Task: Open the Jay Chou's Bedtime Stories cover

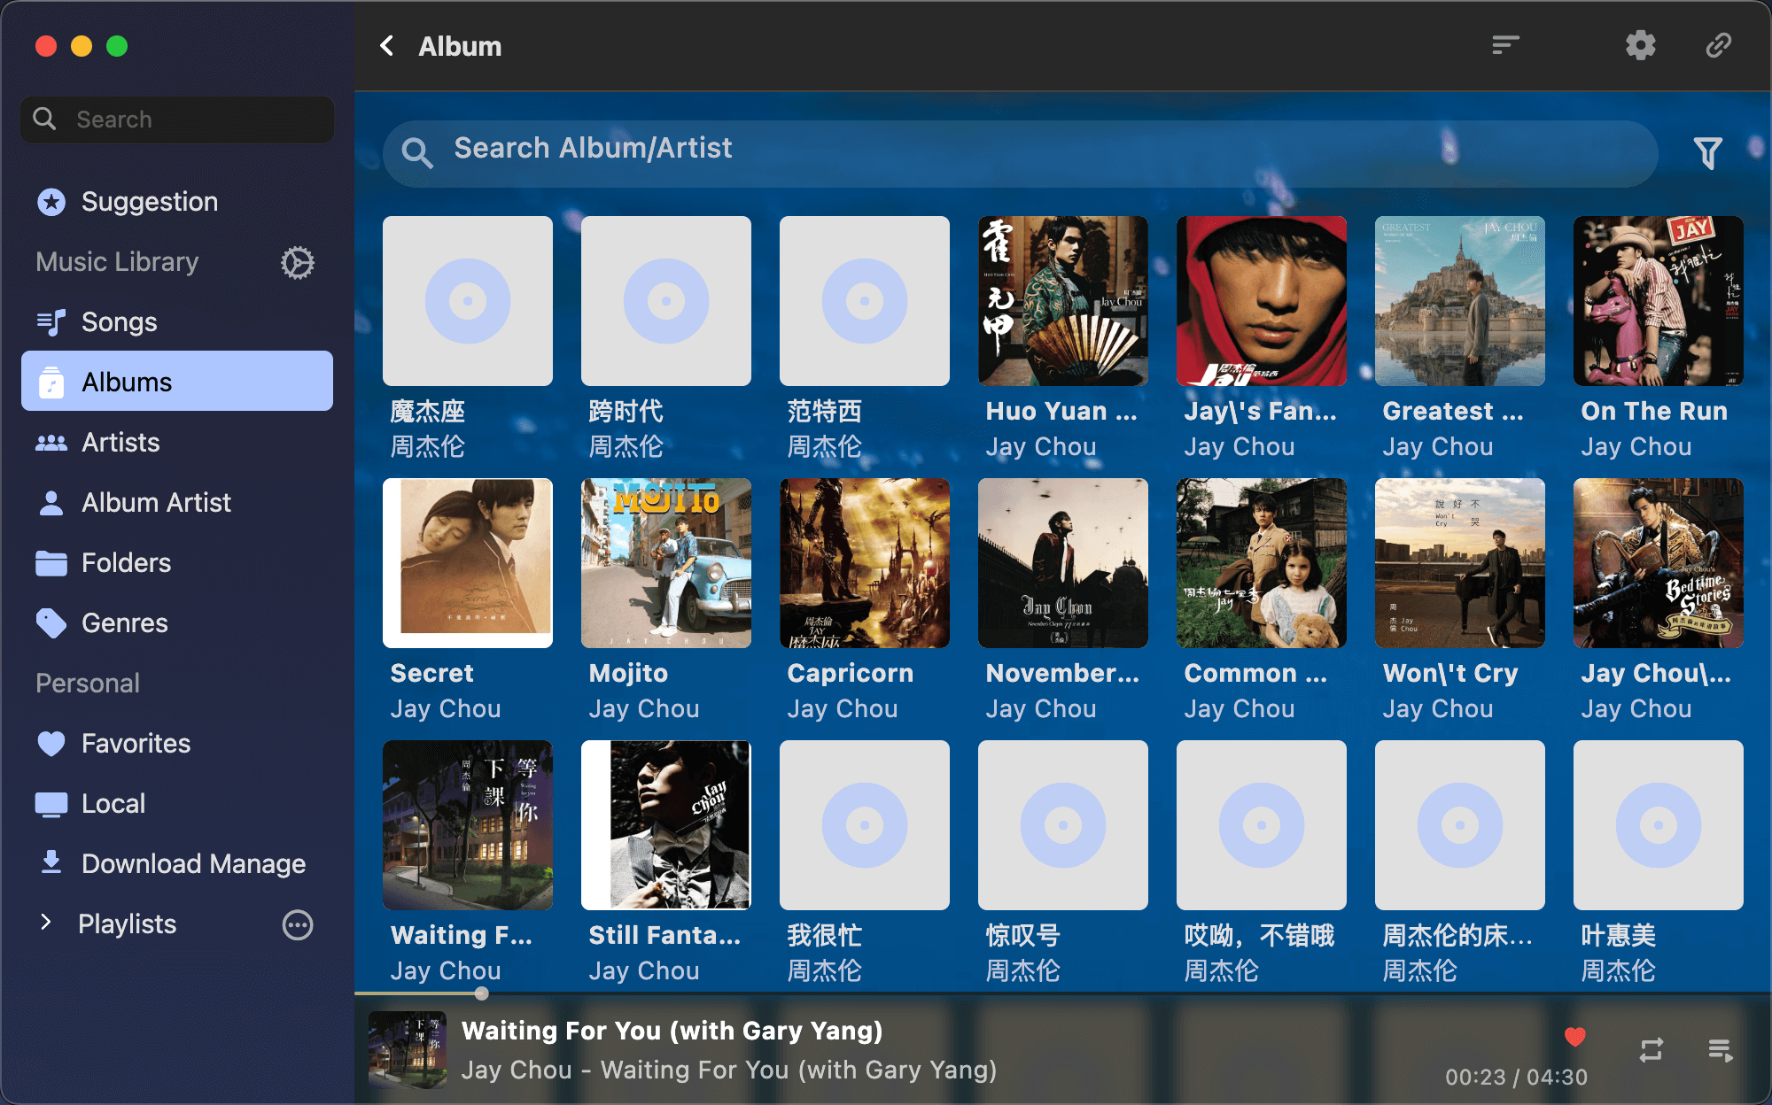Action: tap(1659, 563)
